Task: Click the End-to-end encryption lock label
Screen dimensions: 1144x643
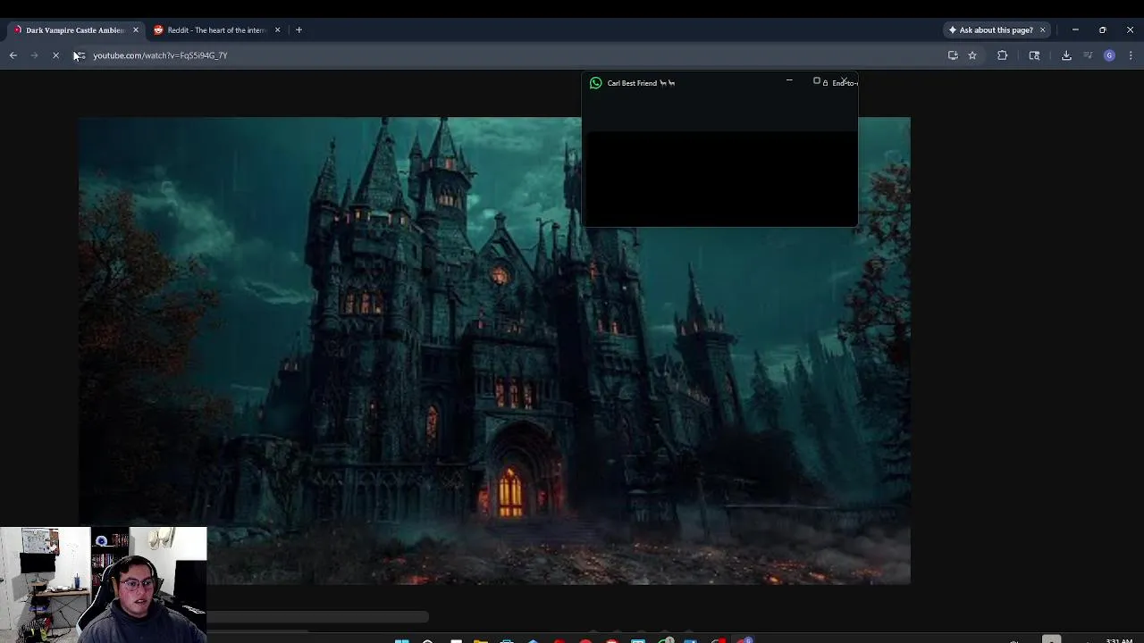Action: click(840, 83)
